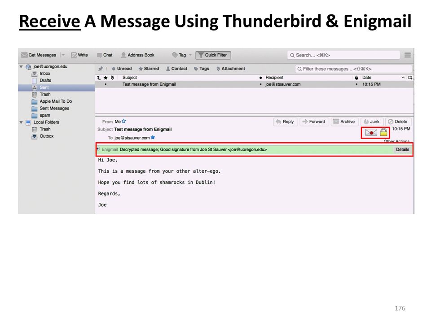
Task: Star the Me sender contact
Action: (x=124, y=121)
